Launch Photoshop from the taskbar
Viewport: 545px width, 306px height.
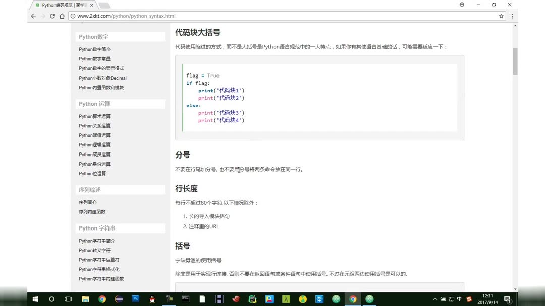(x=135, y=299)
